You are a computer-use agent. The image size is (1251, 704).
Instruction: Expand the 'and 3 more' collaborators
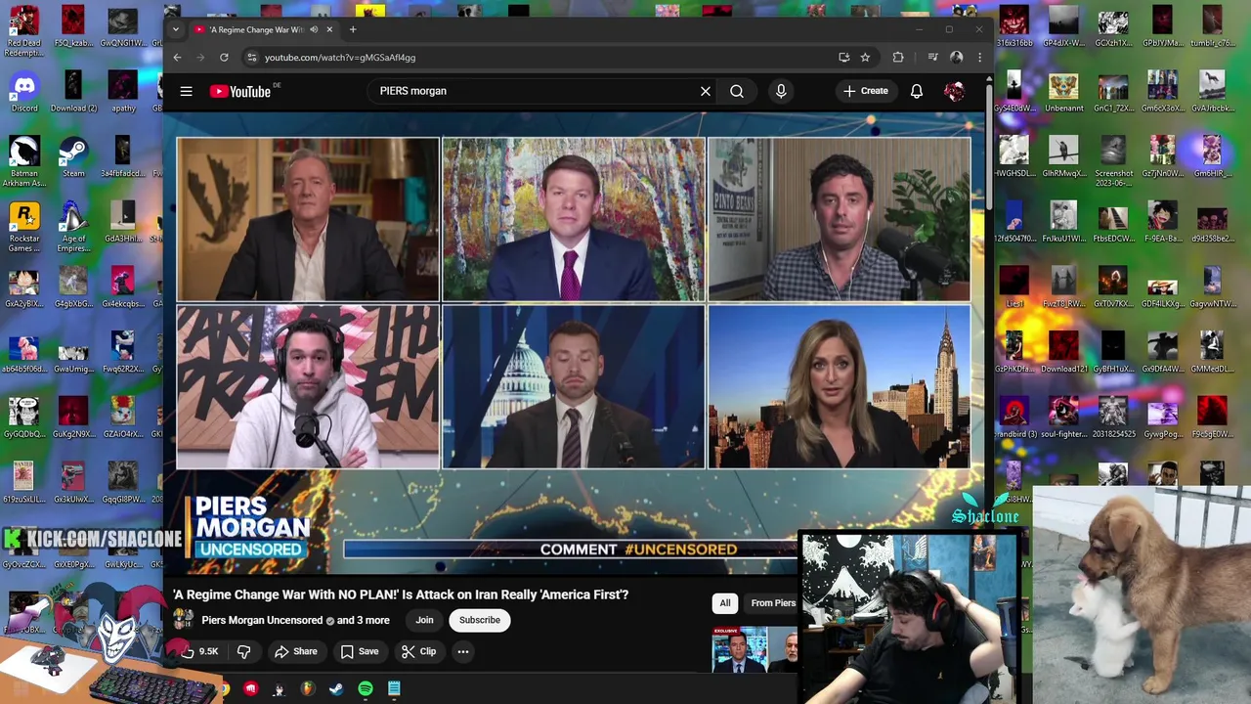364,620
